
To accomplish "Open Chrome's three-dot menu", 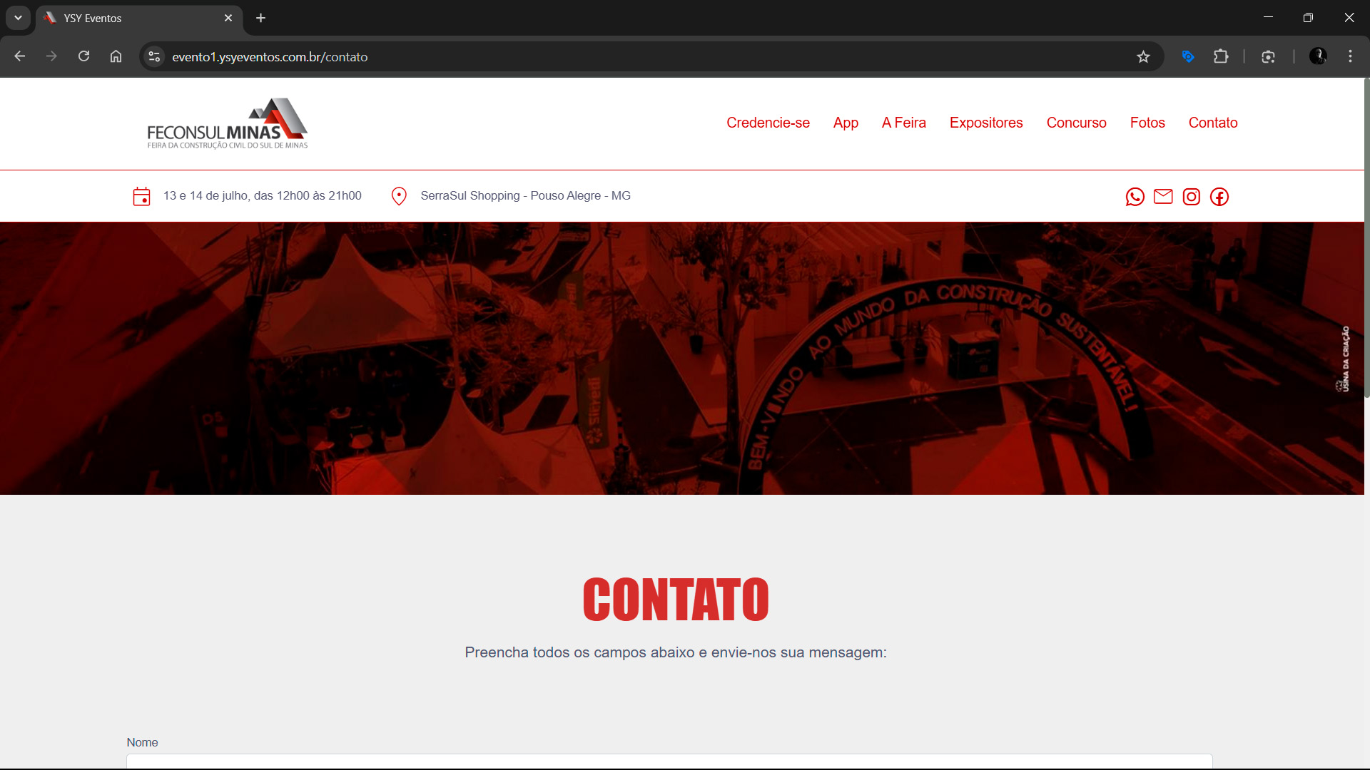I will (x=1350, y=56).
